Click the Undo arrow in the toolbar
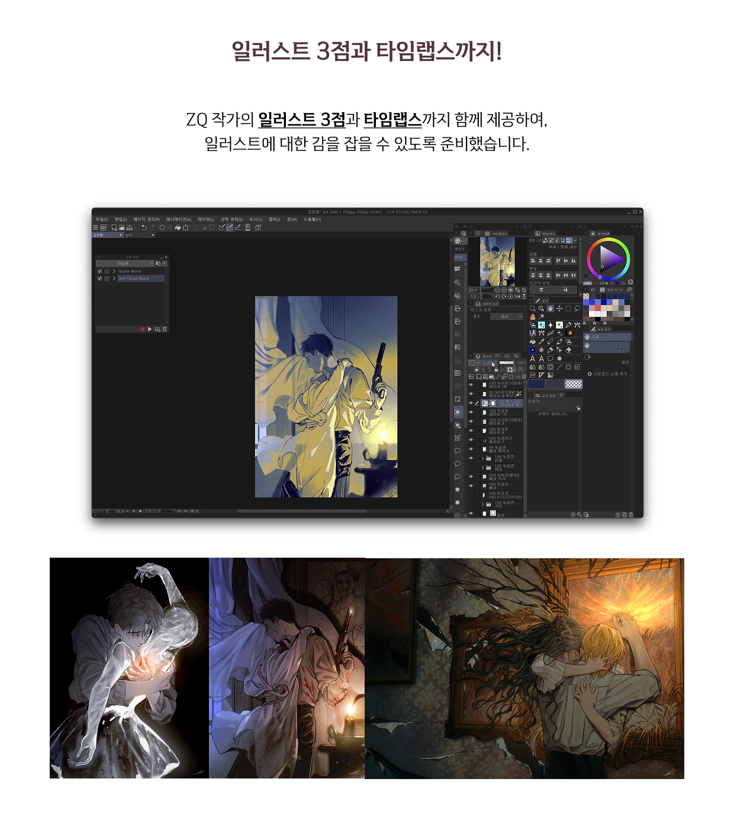This screenshot has height=814, width=734. [144, 227]
